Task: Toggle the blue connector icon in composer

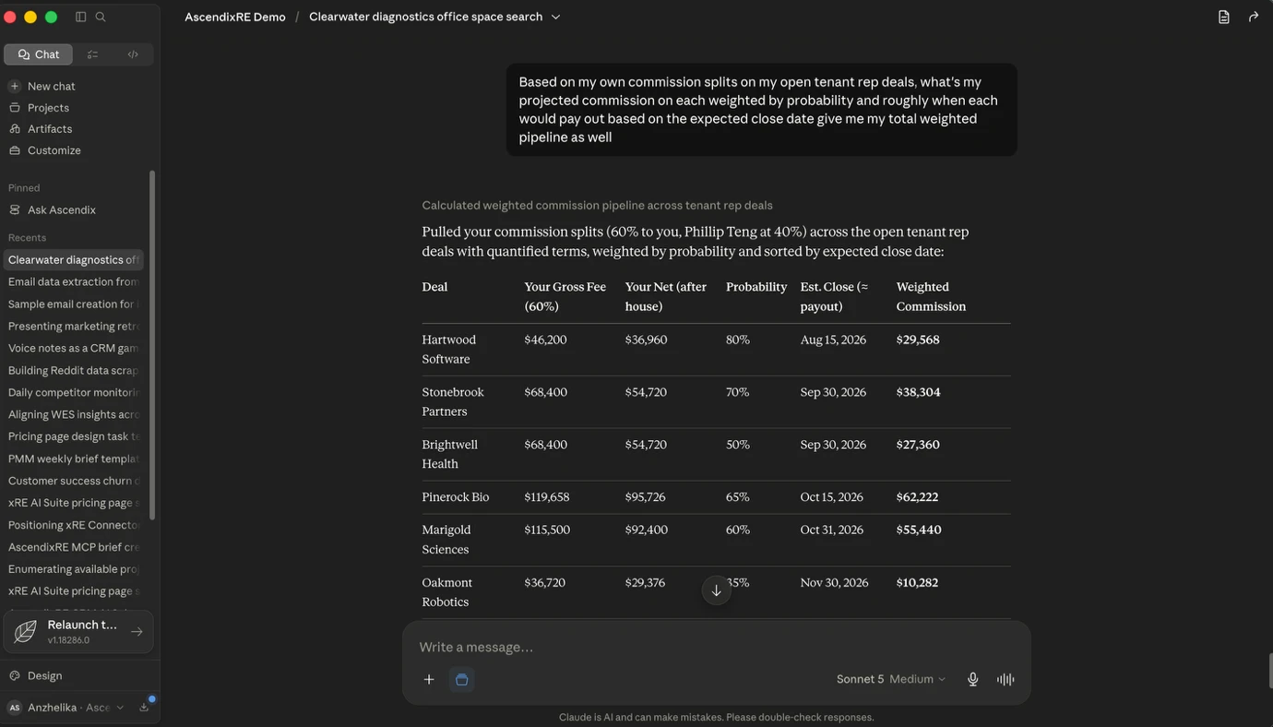Action: coord(461,679)
